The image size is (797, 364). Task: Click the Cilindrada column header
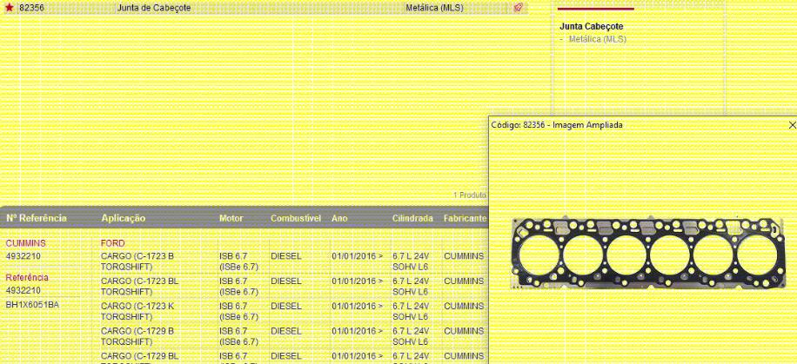pos(412,218)
